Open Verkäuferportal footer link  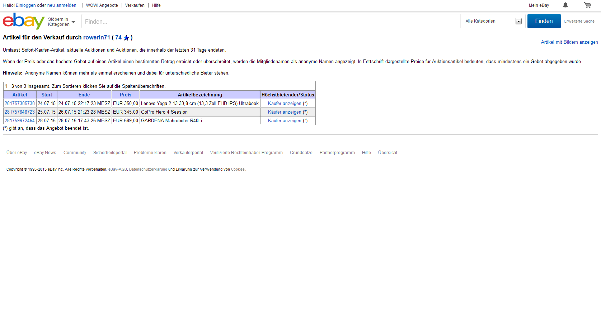click(188, 153)
